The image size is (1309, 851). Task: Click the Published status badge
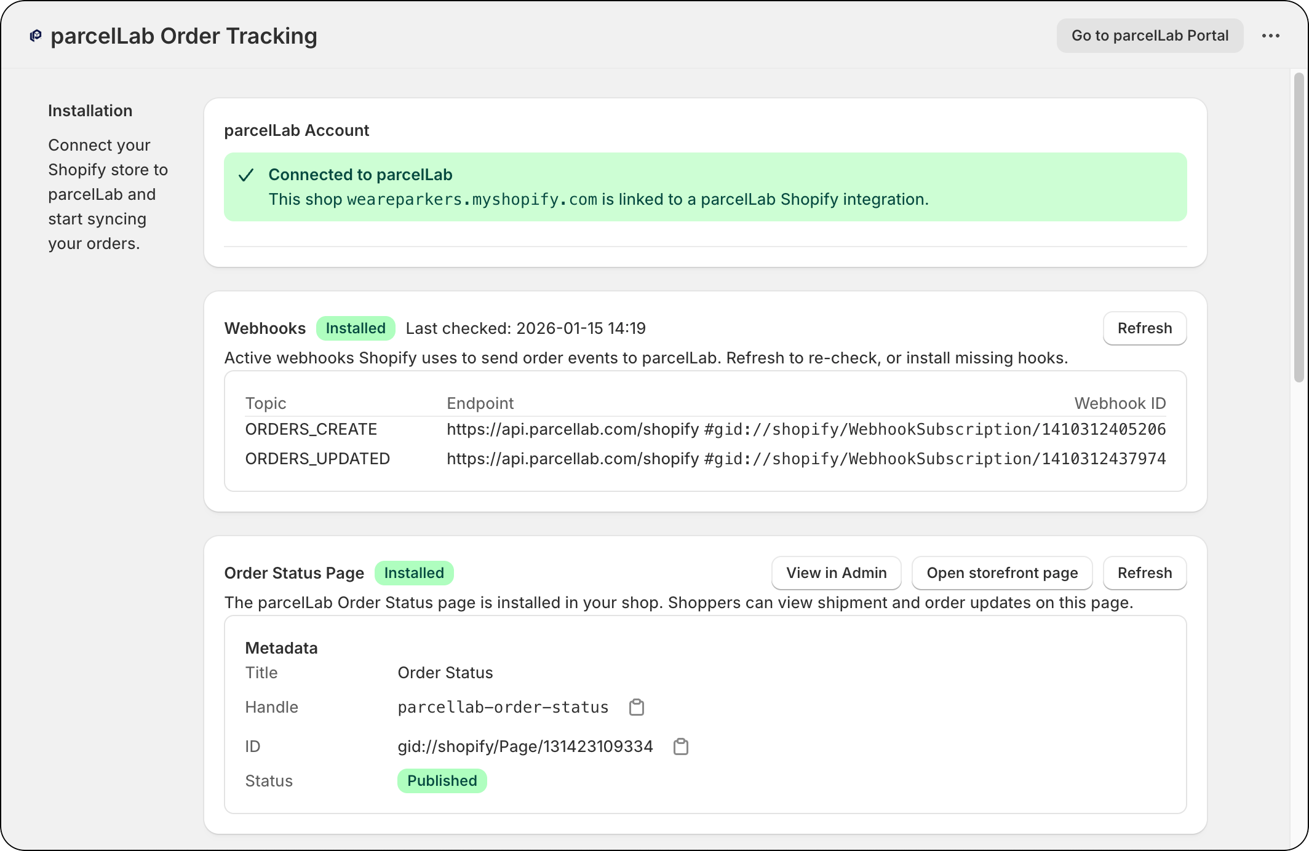(x=442, y=780)
